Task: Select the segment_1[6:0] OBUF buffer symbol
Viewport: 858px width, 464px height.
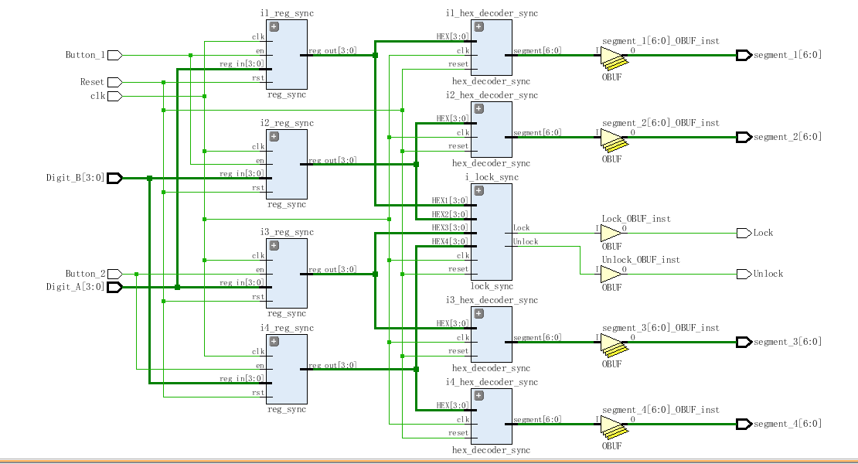Action: pyautogui.click(x=614, y=58)
